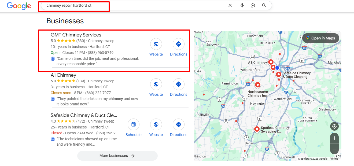Click Open in Maps button
The height and width of the screenshot is (166, 354).
pos(320,38)
